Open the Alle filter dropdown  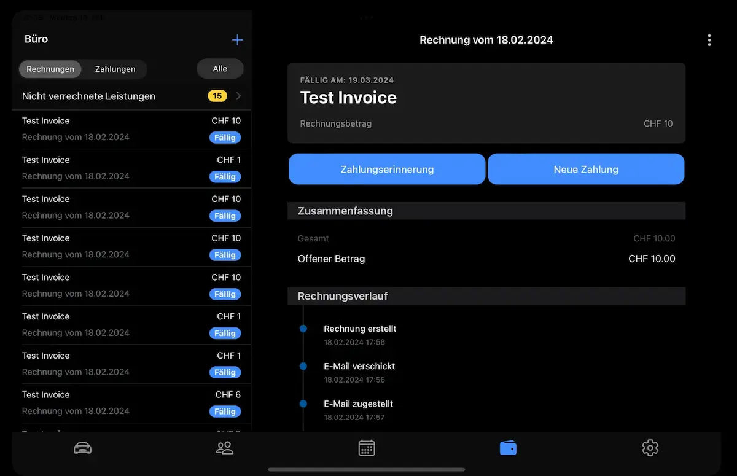pyautogui.click(x=220, y=69)
